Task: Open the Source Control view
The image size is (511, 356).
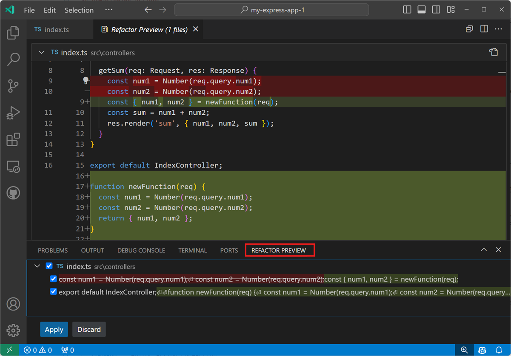Action: (13, 86)
